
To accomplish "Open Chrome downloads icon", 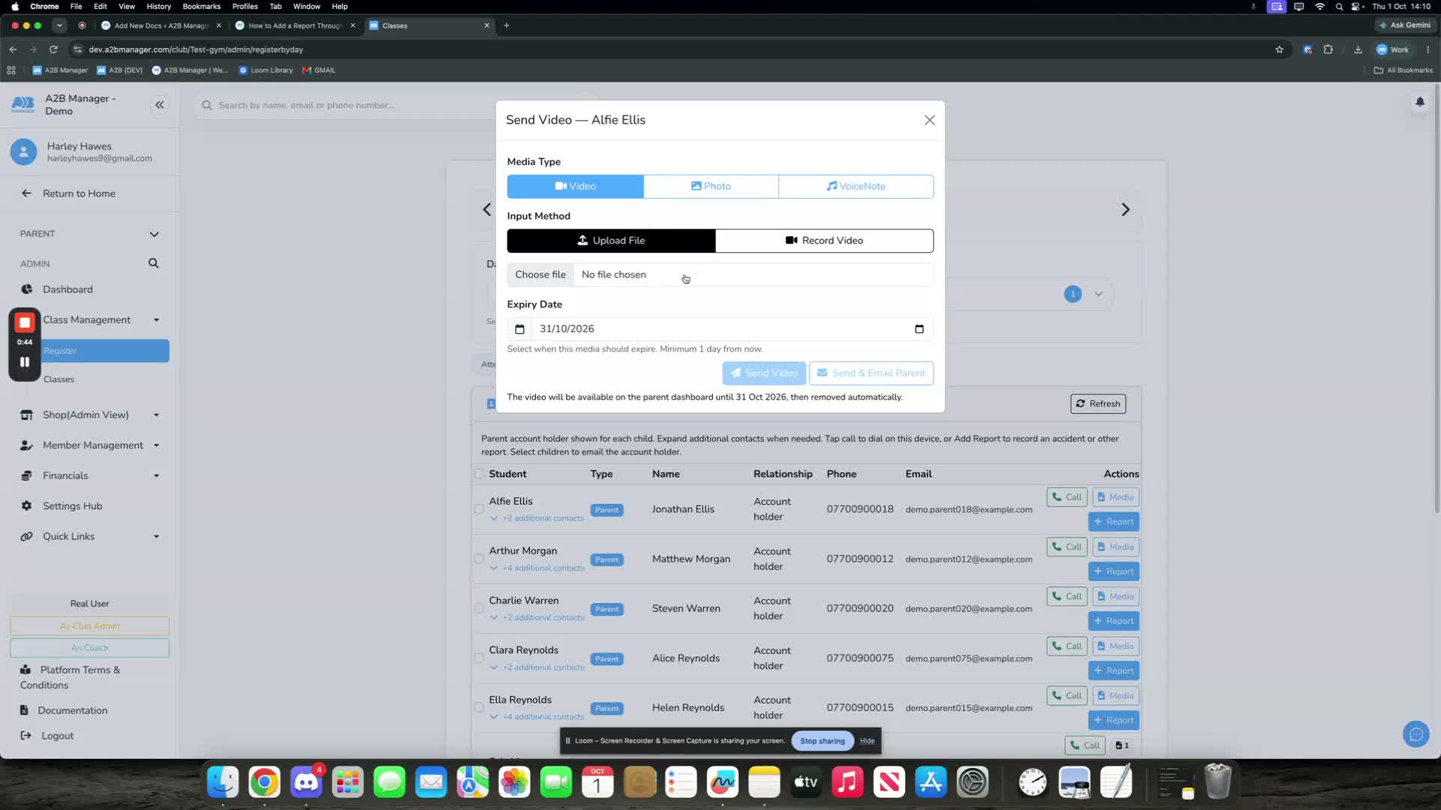I will [1358, 49].
